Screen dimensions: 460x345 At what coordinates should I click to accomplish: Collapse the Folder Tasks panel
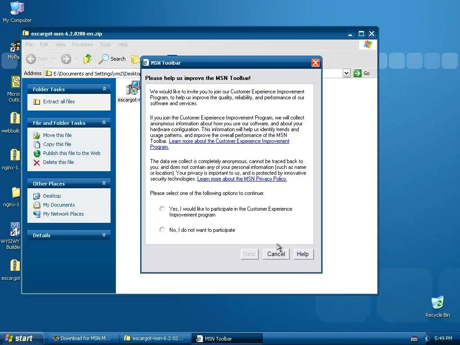104,89
